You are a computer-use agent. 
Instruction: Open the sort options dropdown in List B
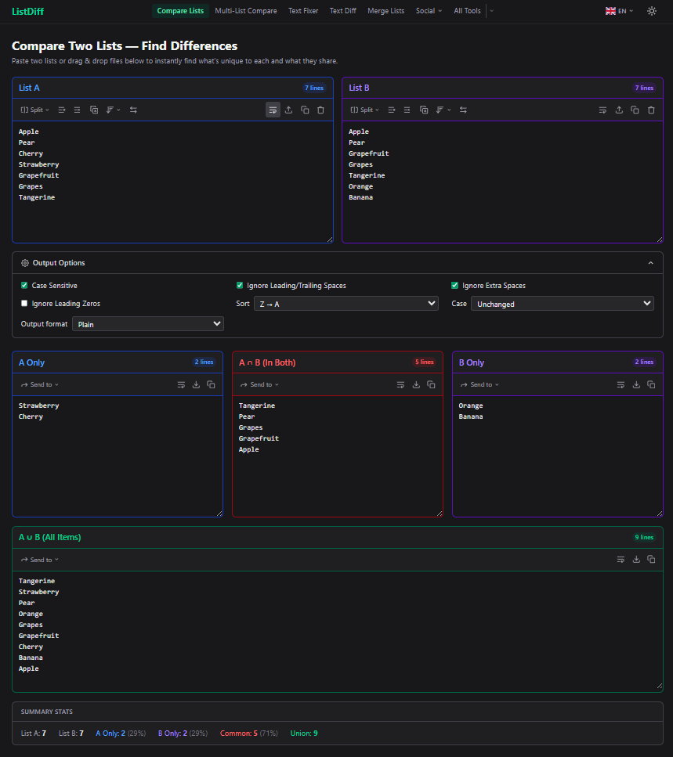pos(443,110)
